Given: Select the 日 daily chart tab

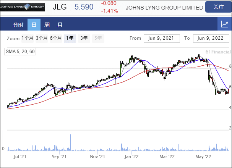Looking at the screenshot, I should [x=34, y=25].
